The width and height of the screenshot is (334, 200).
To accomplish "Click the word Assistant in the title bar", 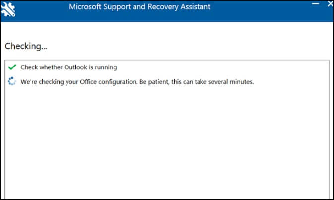I will (x=196, y=7).
